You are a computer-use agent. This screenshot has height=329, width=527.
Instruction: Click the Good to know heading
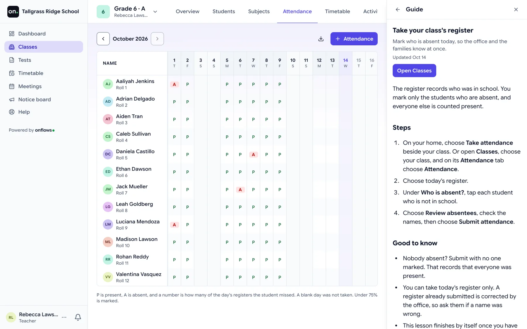pyautogui.click(x=415, y=243)
